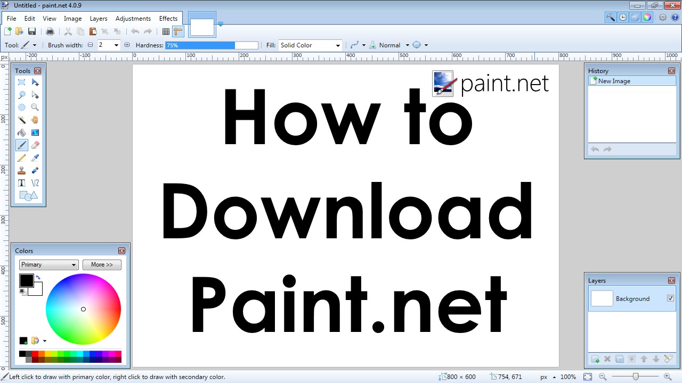Click the Print toolbar icon

(x=50, y=32)
